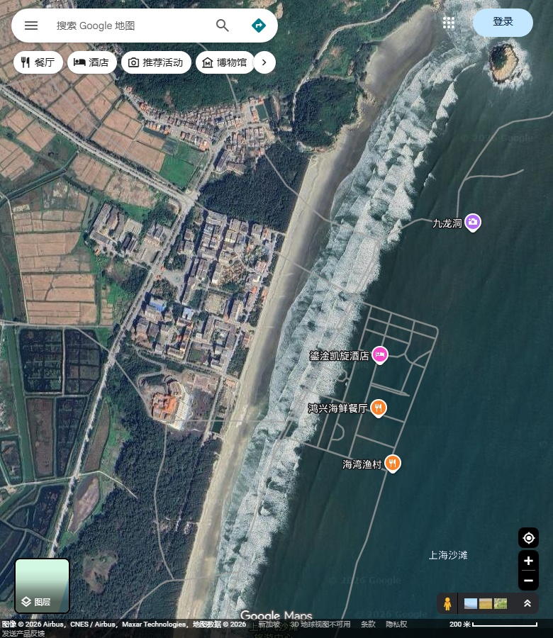Click 海湾渔村 text label
This screenshot has width=553, height=638.
pos(362,464)
